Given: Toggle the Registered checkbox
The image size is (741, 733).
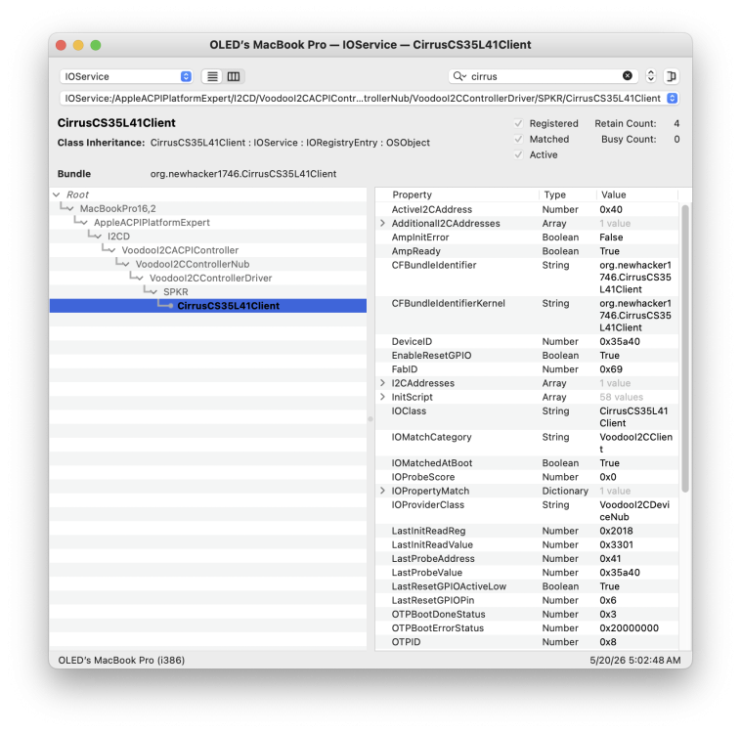Looking at the screenshot, I should 518,123.
